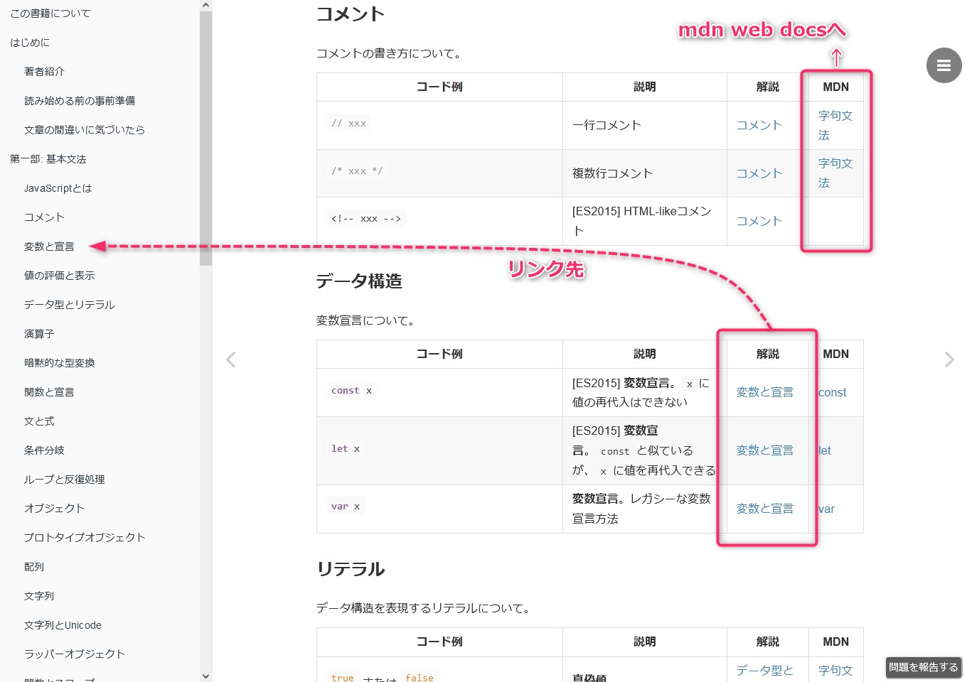This screenshot has height=682, width=967.
Task: Click sidebar scrollbar up arrow
Action: pyautogui.click(x=206, y=6)
